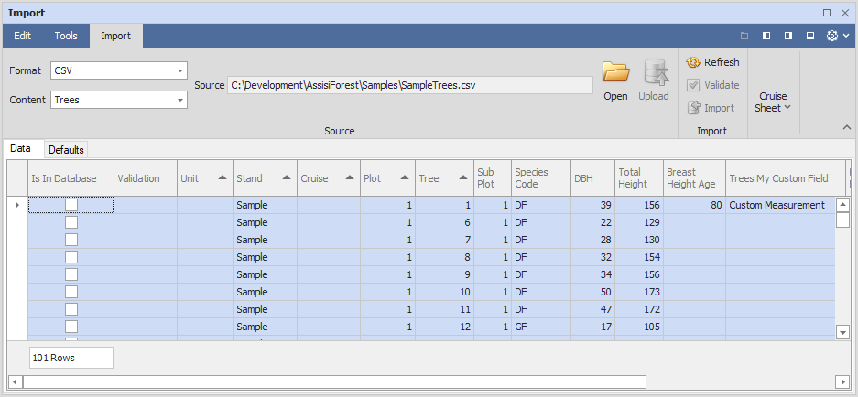Screen dimensions: 858x397
Task: Open the Cruise Sheet dropdown
Action: [x=773, y=102]
